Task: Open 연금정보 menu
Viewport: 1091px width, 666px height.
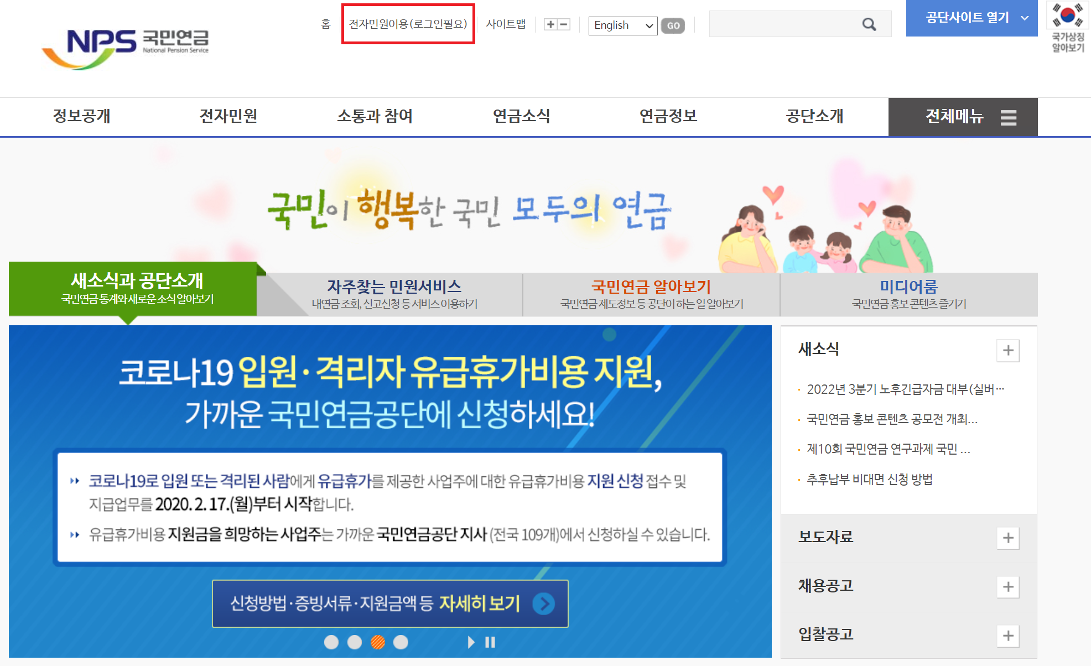Action: [x=668, y=116]
